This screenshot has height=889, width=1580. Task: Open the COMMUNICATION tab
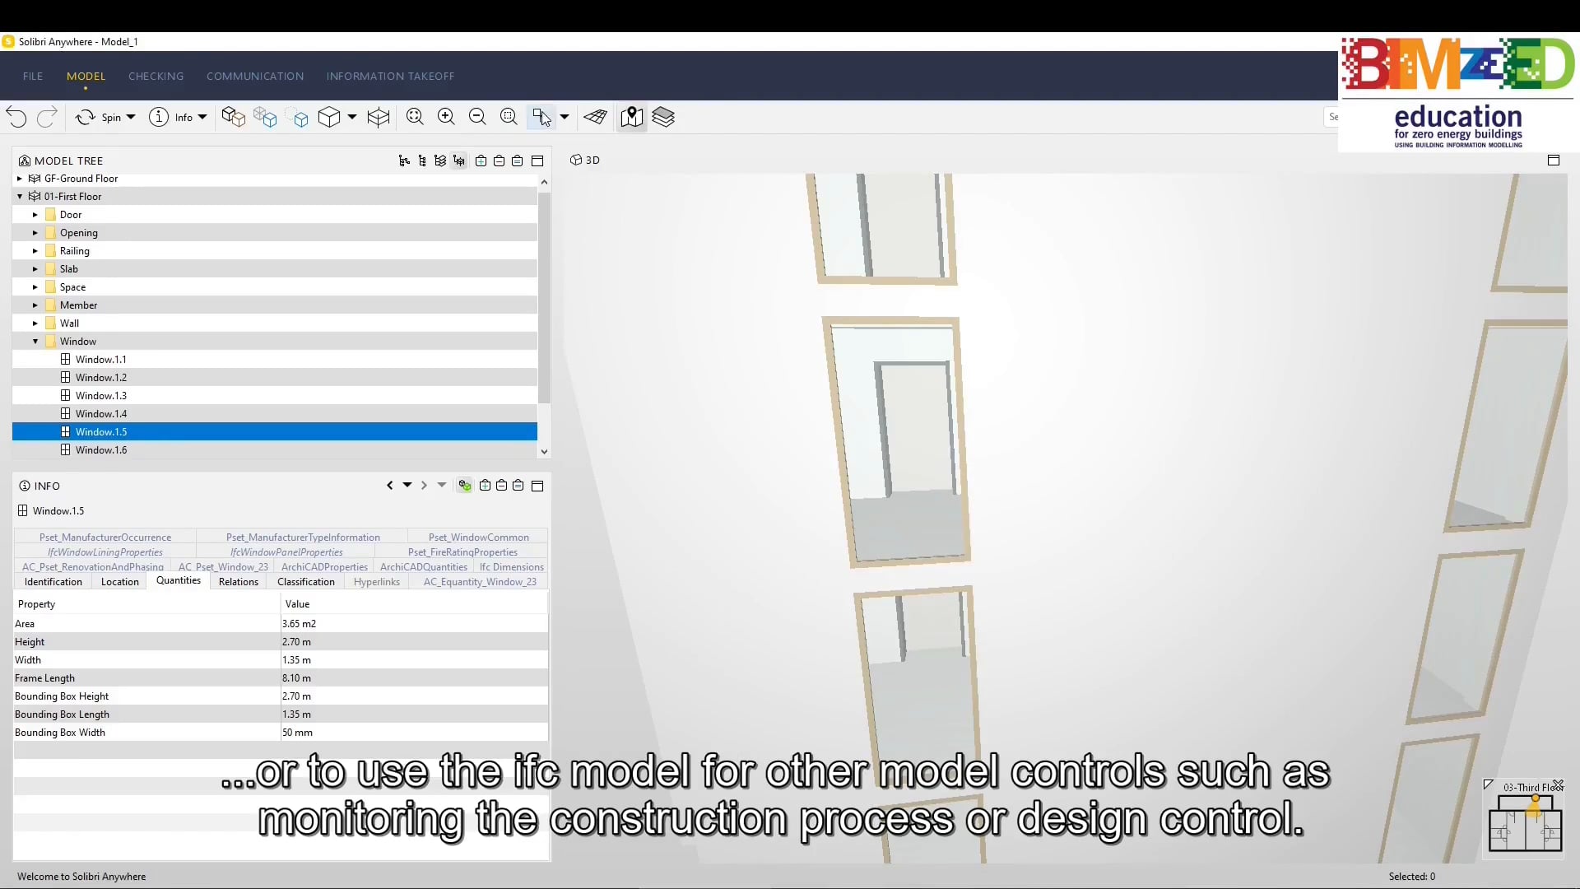pyautogui.click(x=255, y=76)
